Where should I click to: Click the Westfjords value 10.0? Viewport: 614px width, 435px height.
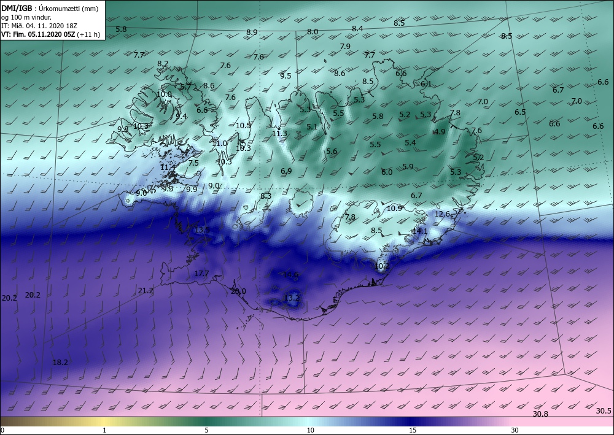coord(164,94)
